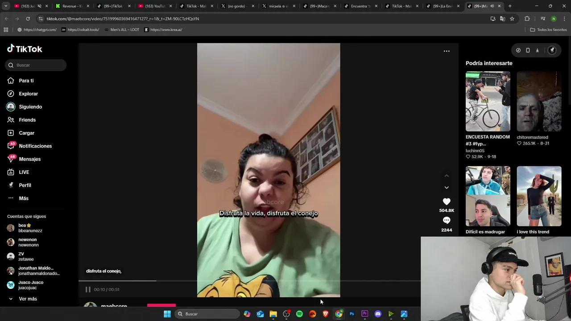Like the video with the heart icon
Image resolution: width=571 pixels, height=321 pixels.
tap(447, 202)
